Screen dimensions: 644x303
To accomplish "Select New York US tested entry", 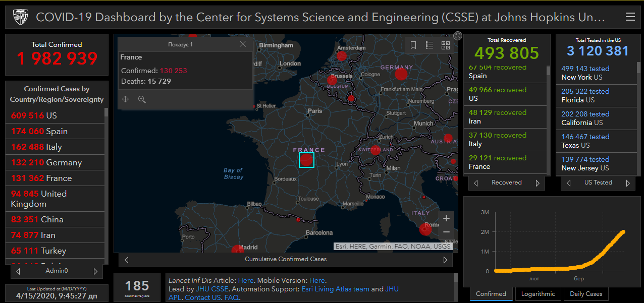I will point(597,73).
